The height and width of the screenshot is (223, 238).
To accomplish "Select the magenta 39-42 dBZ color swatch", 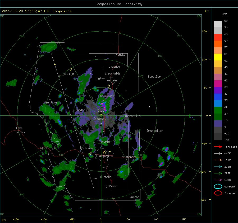I will 218,84.
